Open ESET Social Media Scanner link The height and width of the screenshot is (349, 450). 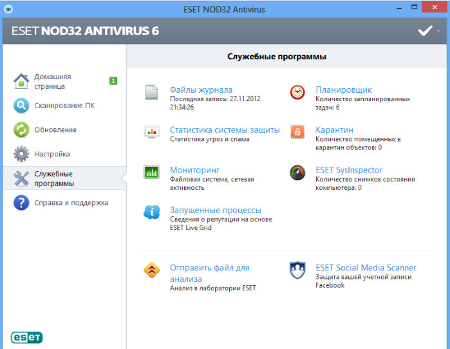(366, 268)
